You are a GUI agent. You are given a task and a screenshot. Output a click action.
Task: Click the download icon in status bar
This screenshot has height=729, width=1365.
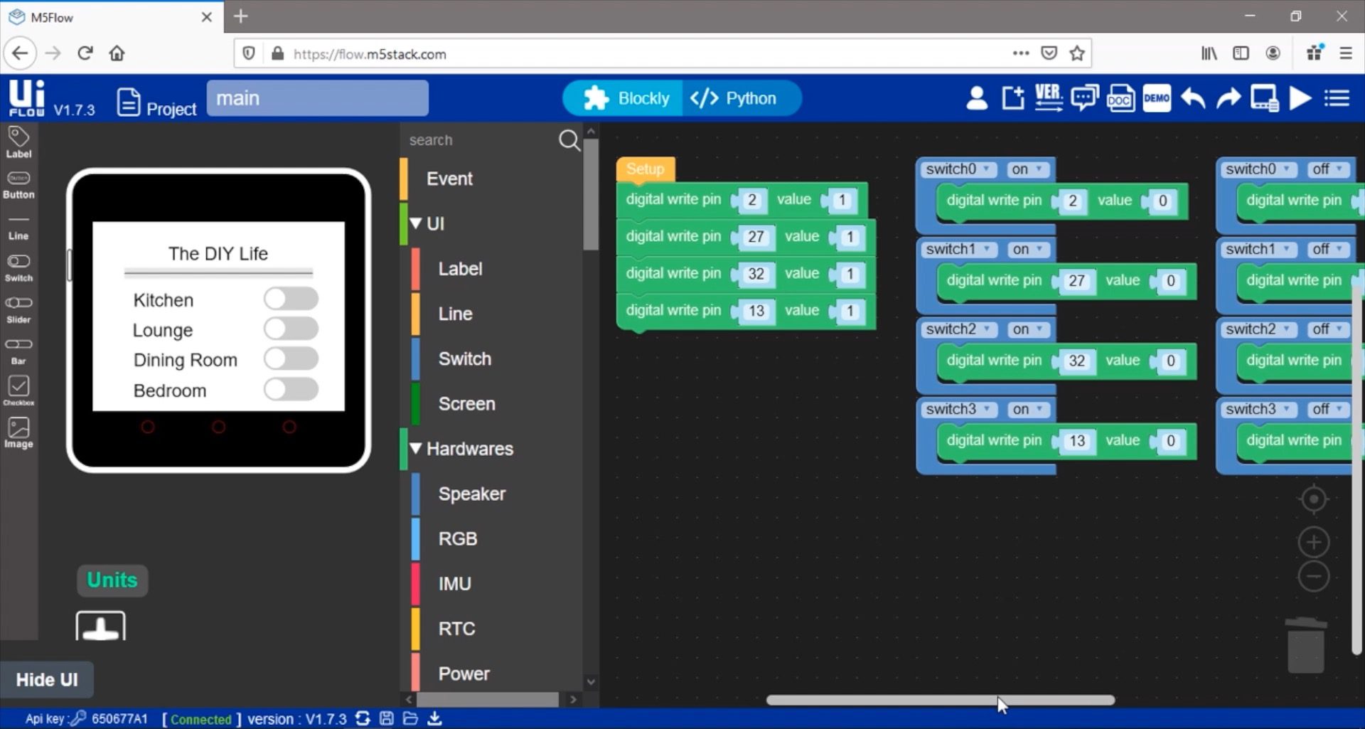[x=434, y=718]
